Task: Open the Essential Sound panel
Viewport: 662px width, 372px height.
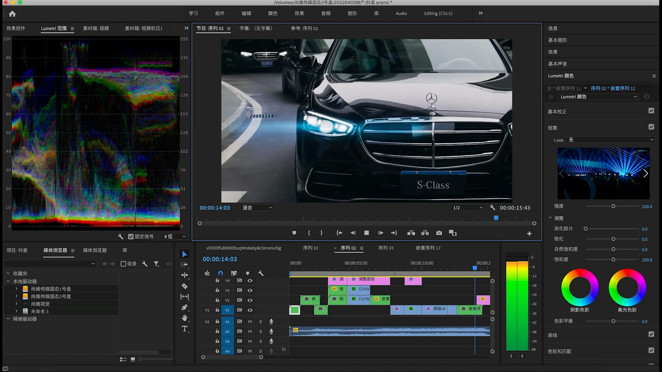Action: coord(558,64)
